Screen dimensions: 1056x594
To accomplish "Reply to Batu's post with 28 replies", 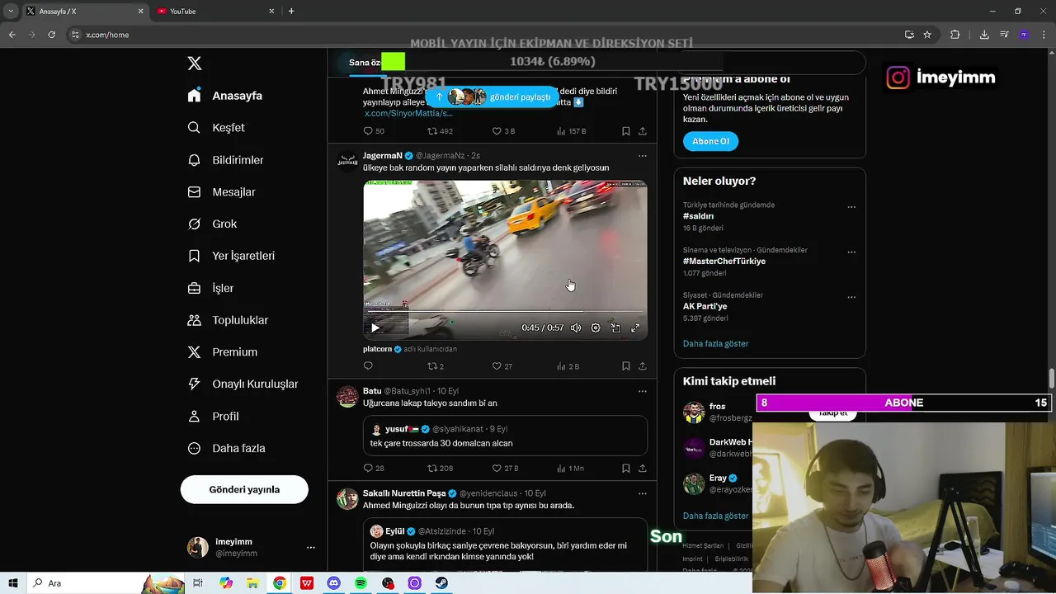I will (x=374, y=468).
